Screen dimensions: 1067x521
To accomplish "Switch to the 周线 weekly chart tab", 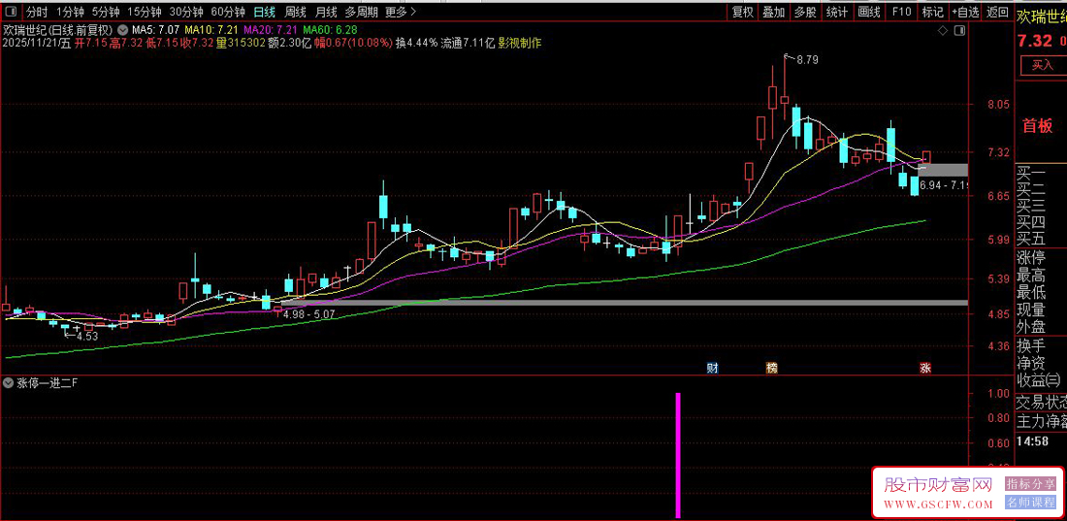I will [x=295, y=13].
